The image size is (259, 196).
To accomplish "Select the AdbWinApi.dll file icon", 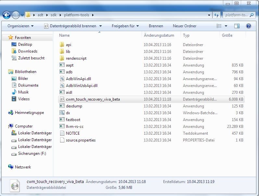I will pos(62,79).
